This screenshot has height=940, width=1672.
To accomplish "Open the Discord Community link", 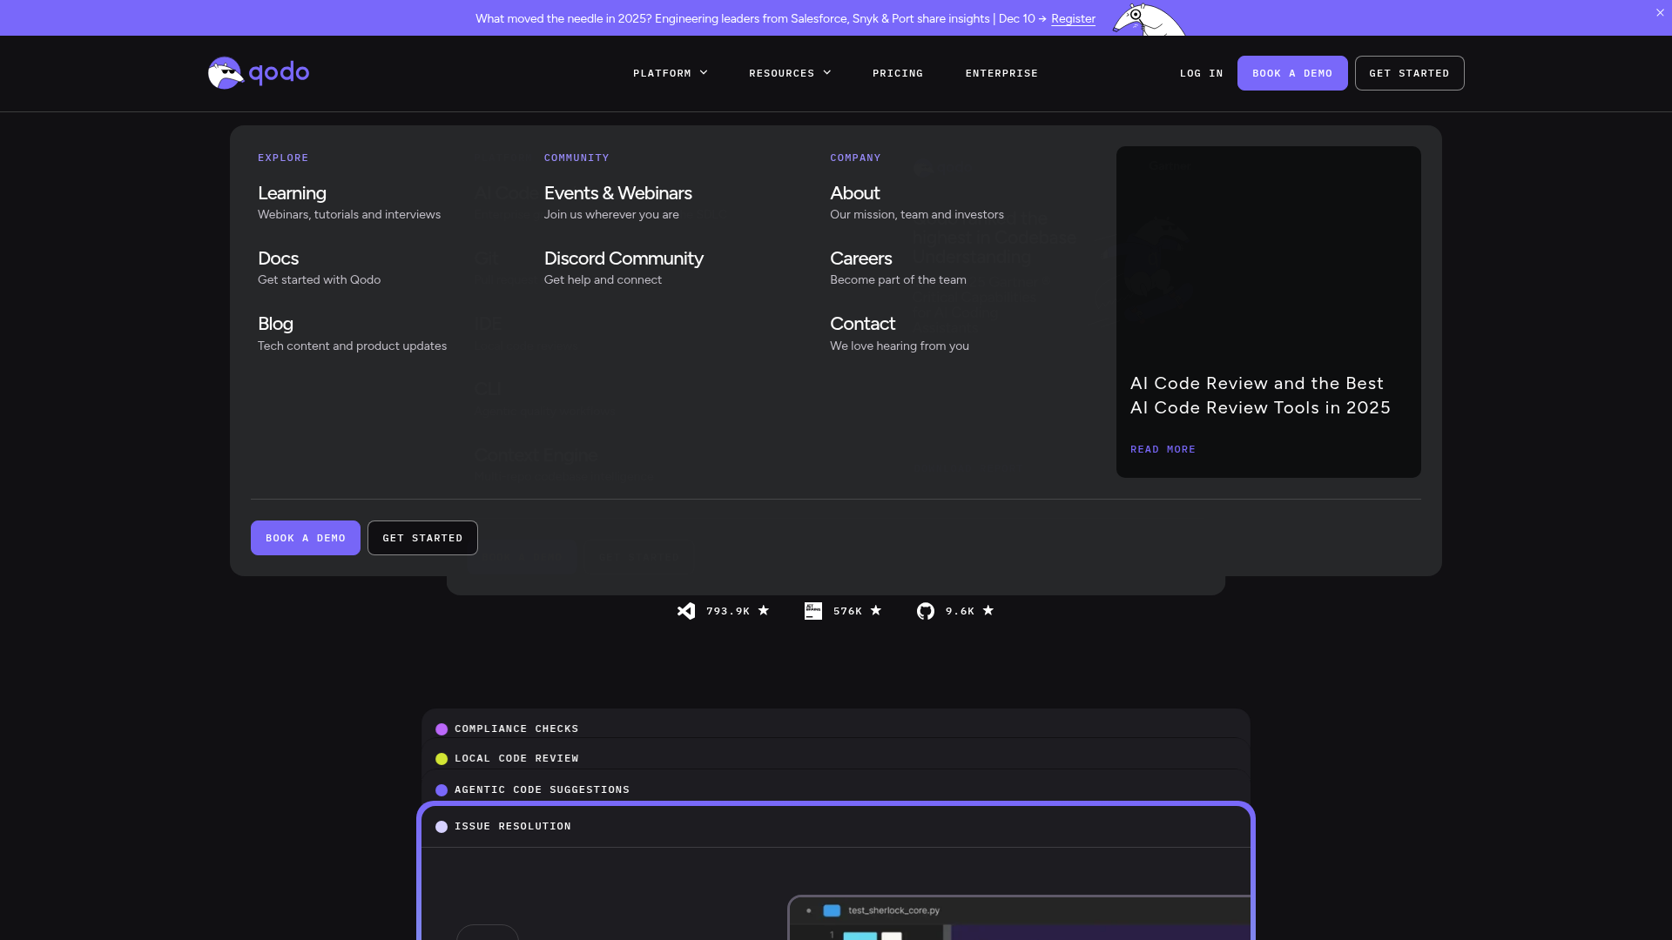I will click(623, 258).
